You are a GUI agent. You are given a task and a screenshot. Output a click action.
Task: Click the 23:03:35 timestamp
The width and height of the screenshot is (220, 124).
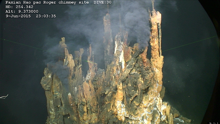pos(46,16)
